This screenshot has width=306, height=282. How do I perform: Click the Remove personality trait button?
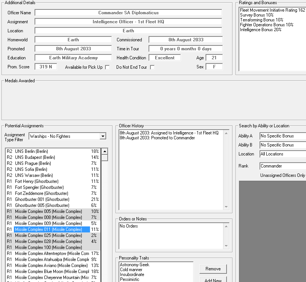tap(213, 269)
